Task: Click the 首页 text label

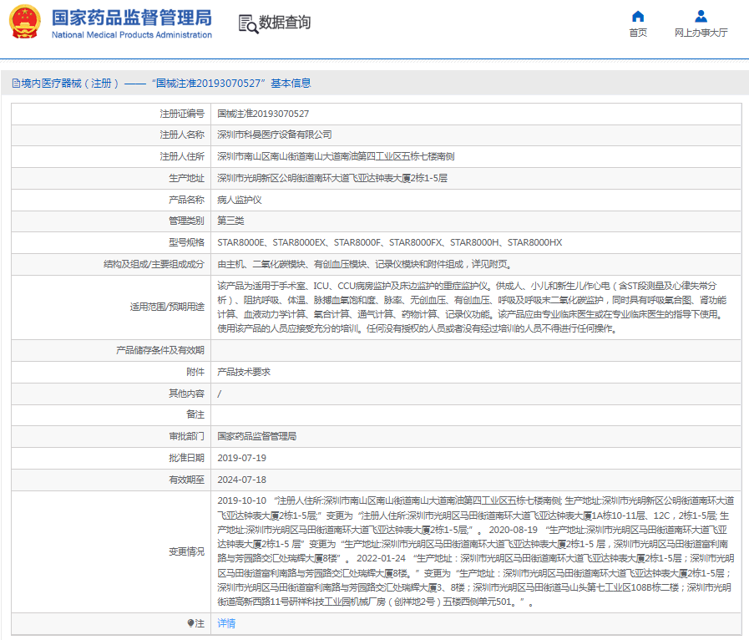Action: (638, 33)
